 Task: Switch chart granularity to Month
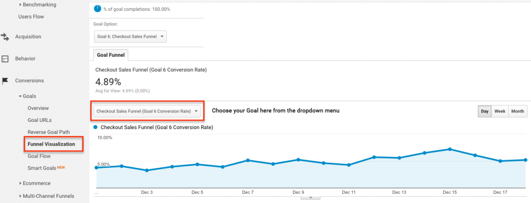[518, 111]
